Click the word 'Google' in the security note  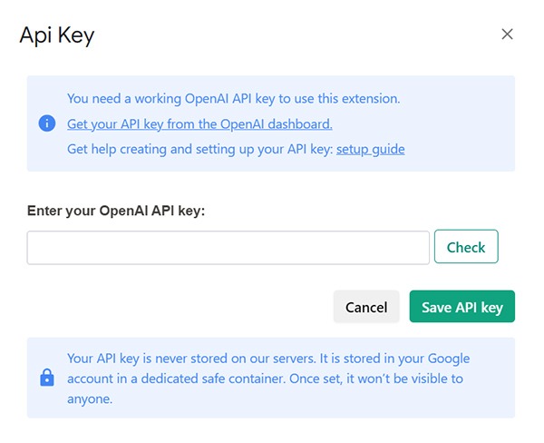449,359
